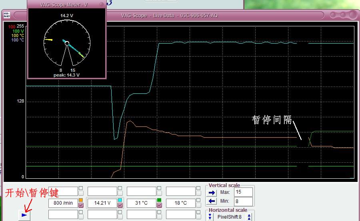Click the green '100 V' legend label
Image resolution: width=360 pixels, height=221 pixels.
tap(18, 31)
